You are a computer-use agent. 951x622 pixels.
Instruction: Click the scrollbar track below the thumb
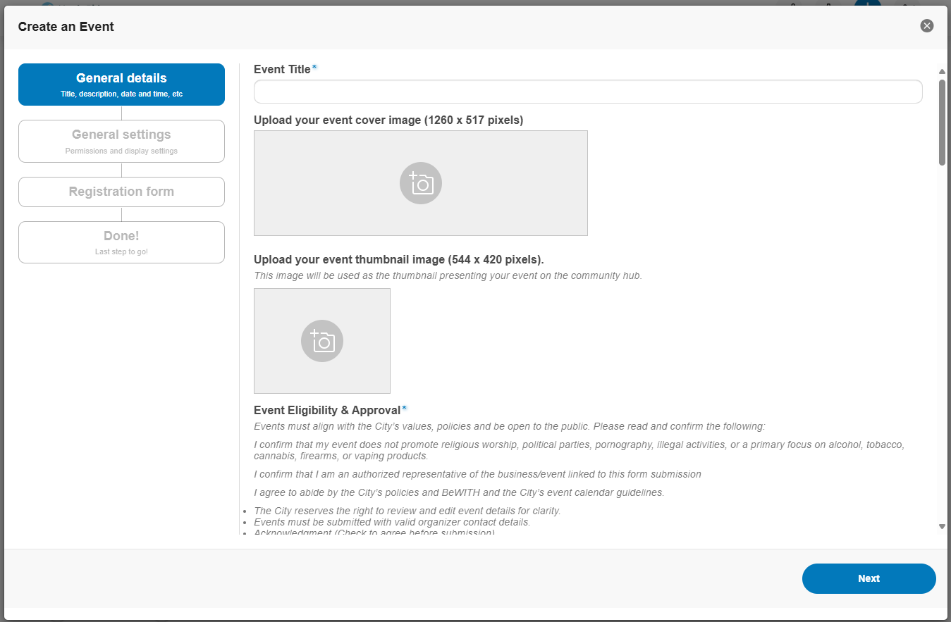(x=941, y=317)
